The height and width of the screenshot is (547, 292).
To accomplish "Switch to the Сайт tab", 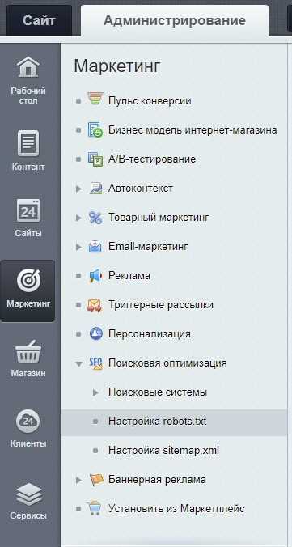I will coord(39,20).
